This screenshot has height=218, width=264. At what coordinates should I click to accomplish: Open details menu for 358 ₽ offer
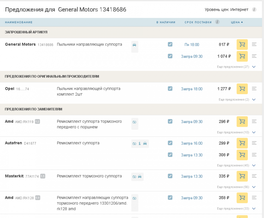(254, 198)
